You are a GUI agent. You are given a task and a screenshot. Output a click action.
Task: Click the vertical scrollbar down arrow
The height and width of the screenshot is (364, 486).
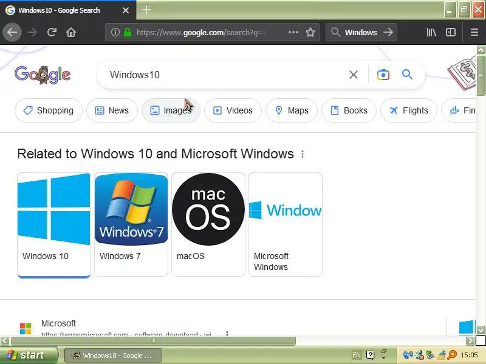(x=481, y=330)
